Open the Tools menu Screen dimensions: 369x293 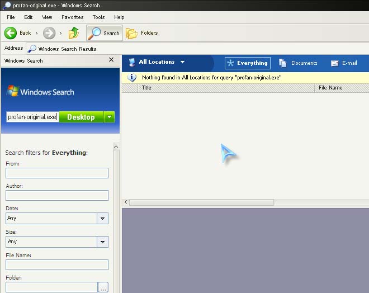pyautogui.click(x=98, y=17)
